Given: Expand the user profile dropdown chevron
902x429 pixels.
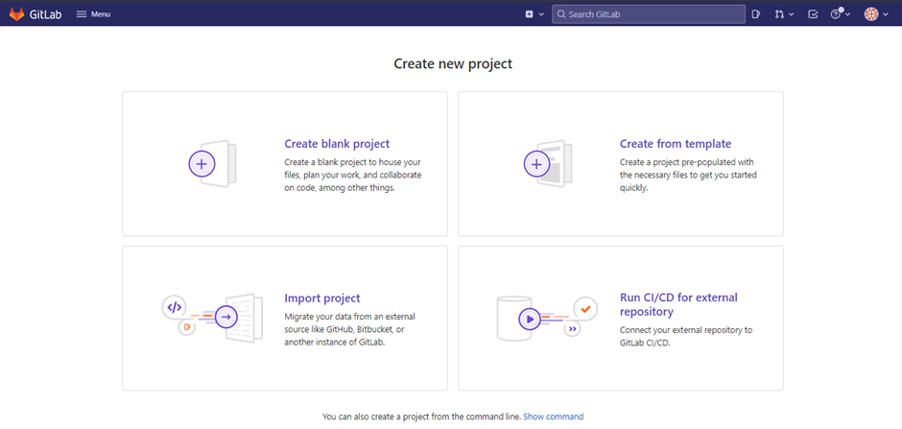Looking at the screenshot, I should pyautogui.click(x=885, y=14).
